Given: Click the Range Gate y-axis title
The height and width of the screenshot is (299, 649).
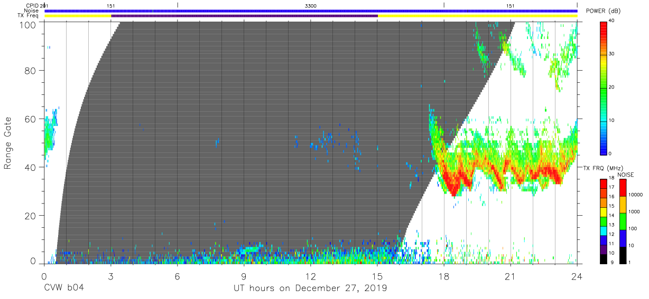Looking at the screenshot, I should click(x=8, y=143).
